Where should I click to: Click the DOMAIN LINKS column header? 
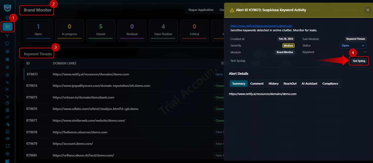pos(64,63)
